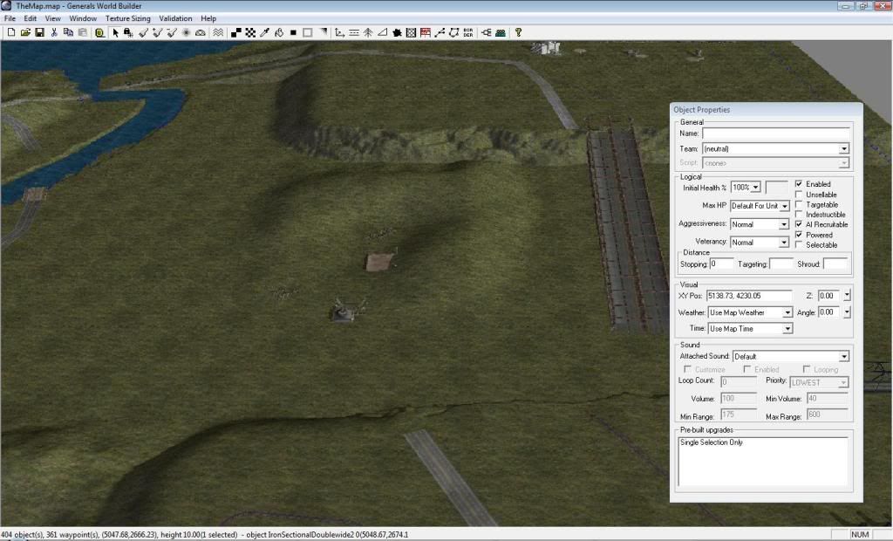Pick the eyedropper tool in the toolbar
This screenshot has height=541, width=893.
point(264,32)
